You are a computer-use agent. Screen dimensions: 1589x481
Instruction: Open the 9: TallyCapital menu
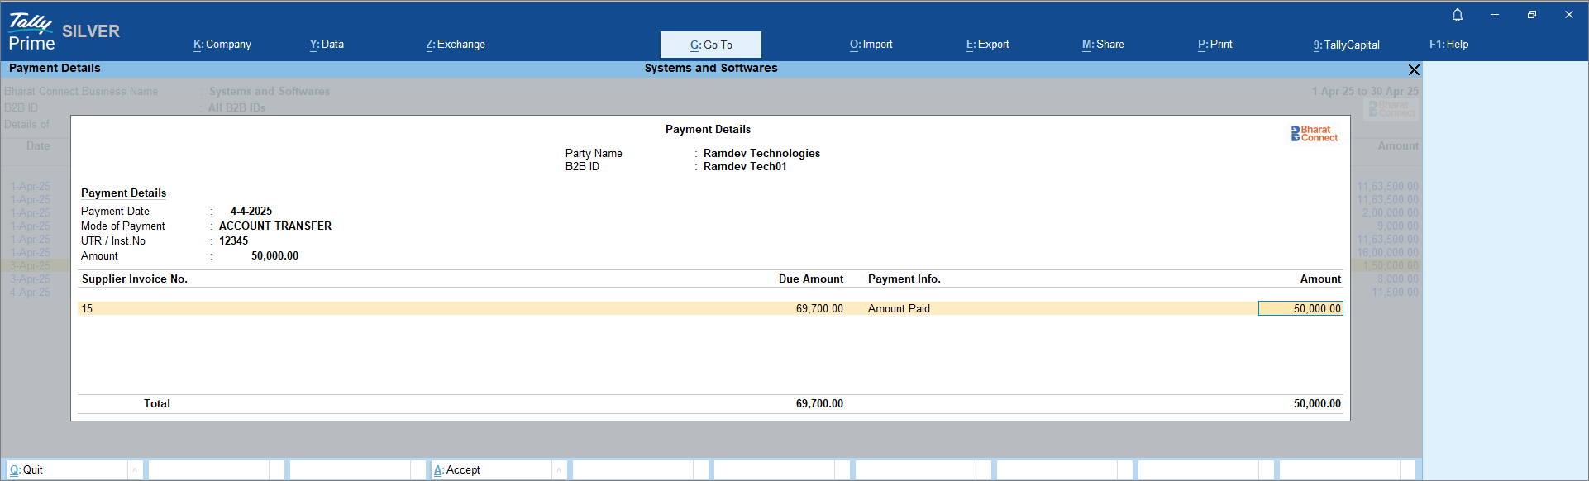[x=1347, y=45]
